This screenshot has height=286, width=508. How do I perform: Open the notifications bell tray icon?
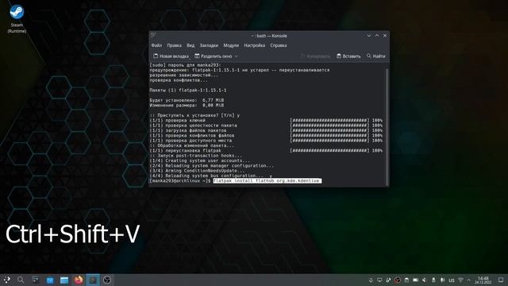coord(371,280)
